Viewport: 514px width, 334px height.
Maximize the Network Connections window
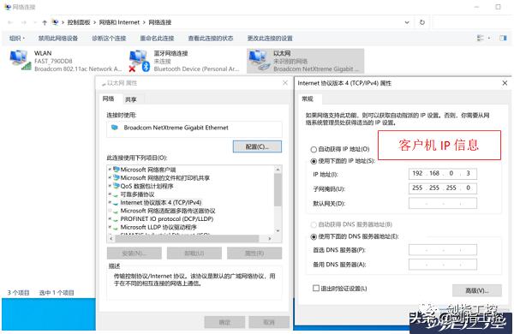tap(498, 7)
